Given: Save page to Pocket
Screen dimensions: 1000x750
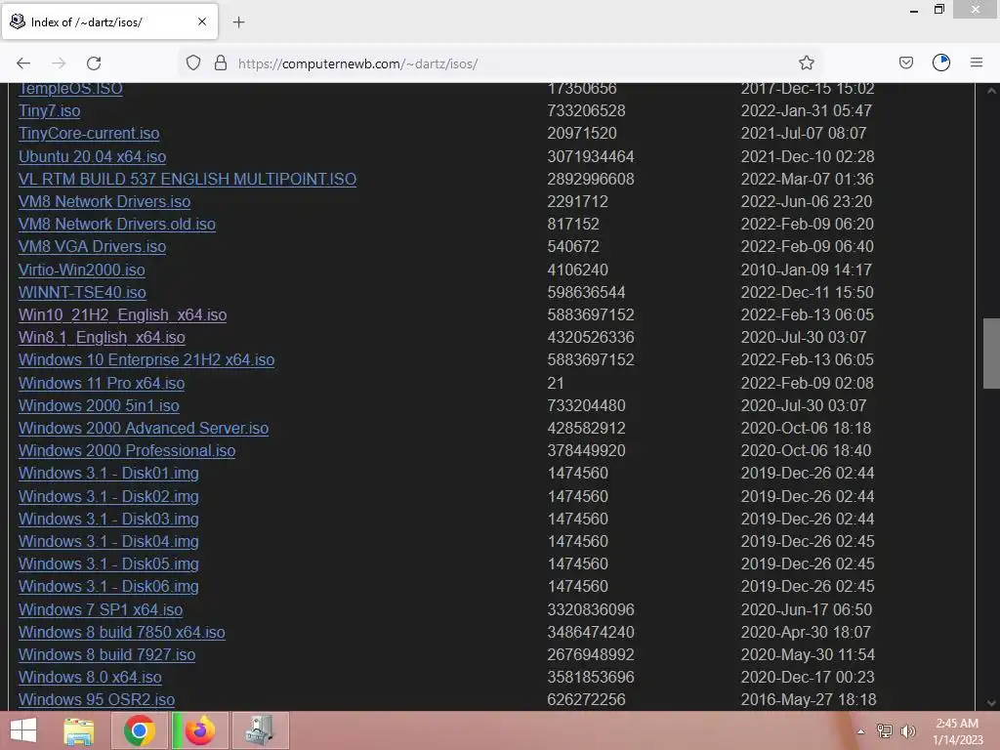Looking at the screenshot, I should (x=905, y=62).
